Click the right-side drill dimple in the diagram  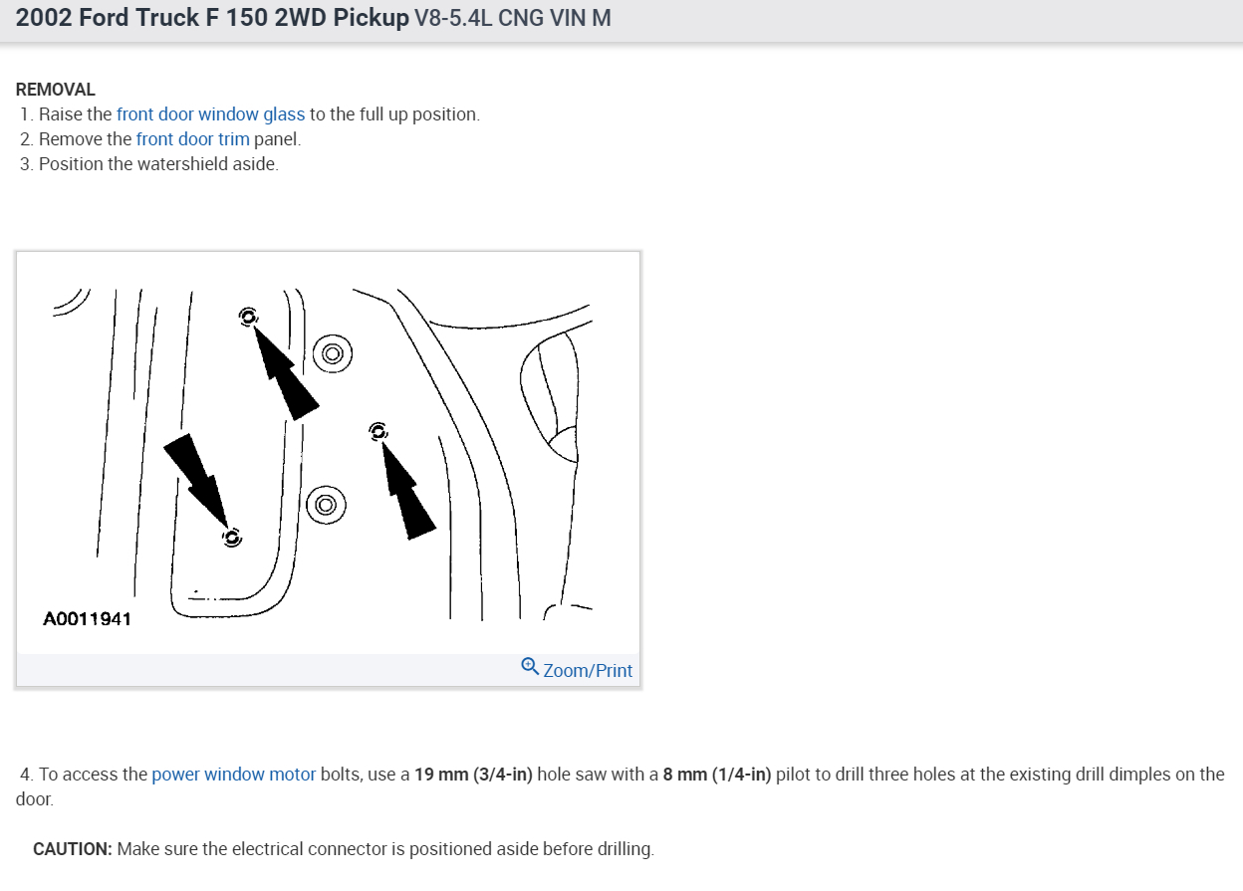(378, 431)
